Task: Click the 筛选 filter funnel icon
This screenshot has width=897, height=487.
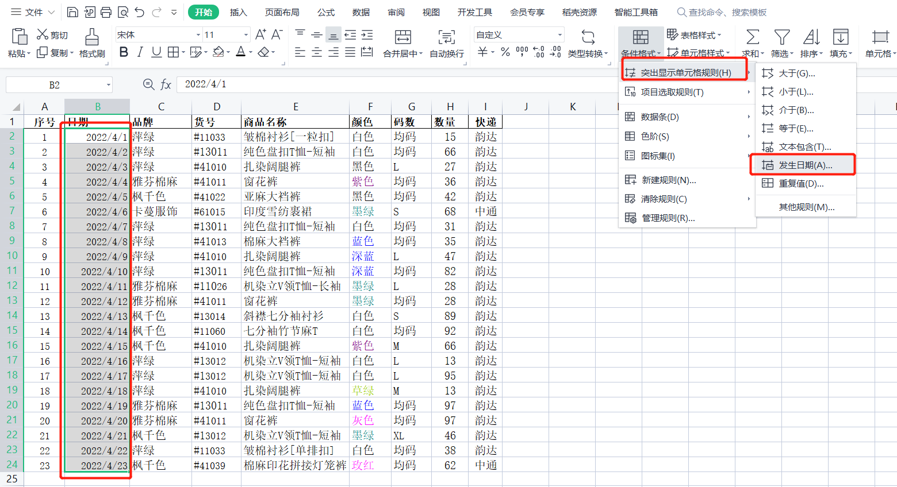Action: click(x=781, y=37)
